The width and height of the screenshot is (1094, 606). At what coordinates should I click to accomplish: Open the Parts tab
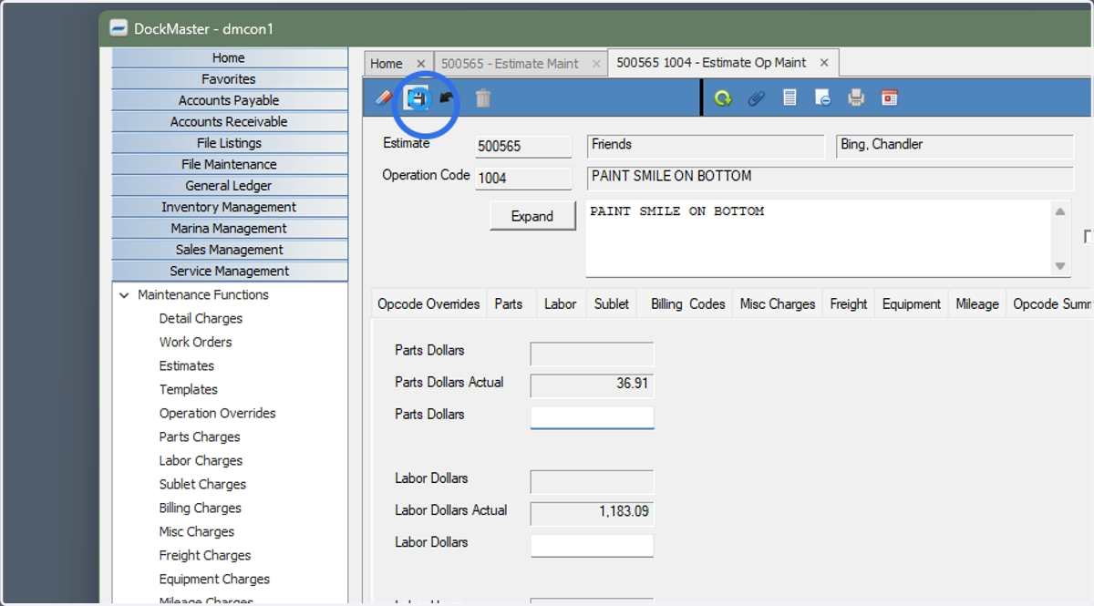[509, 304]
